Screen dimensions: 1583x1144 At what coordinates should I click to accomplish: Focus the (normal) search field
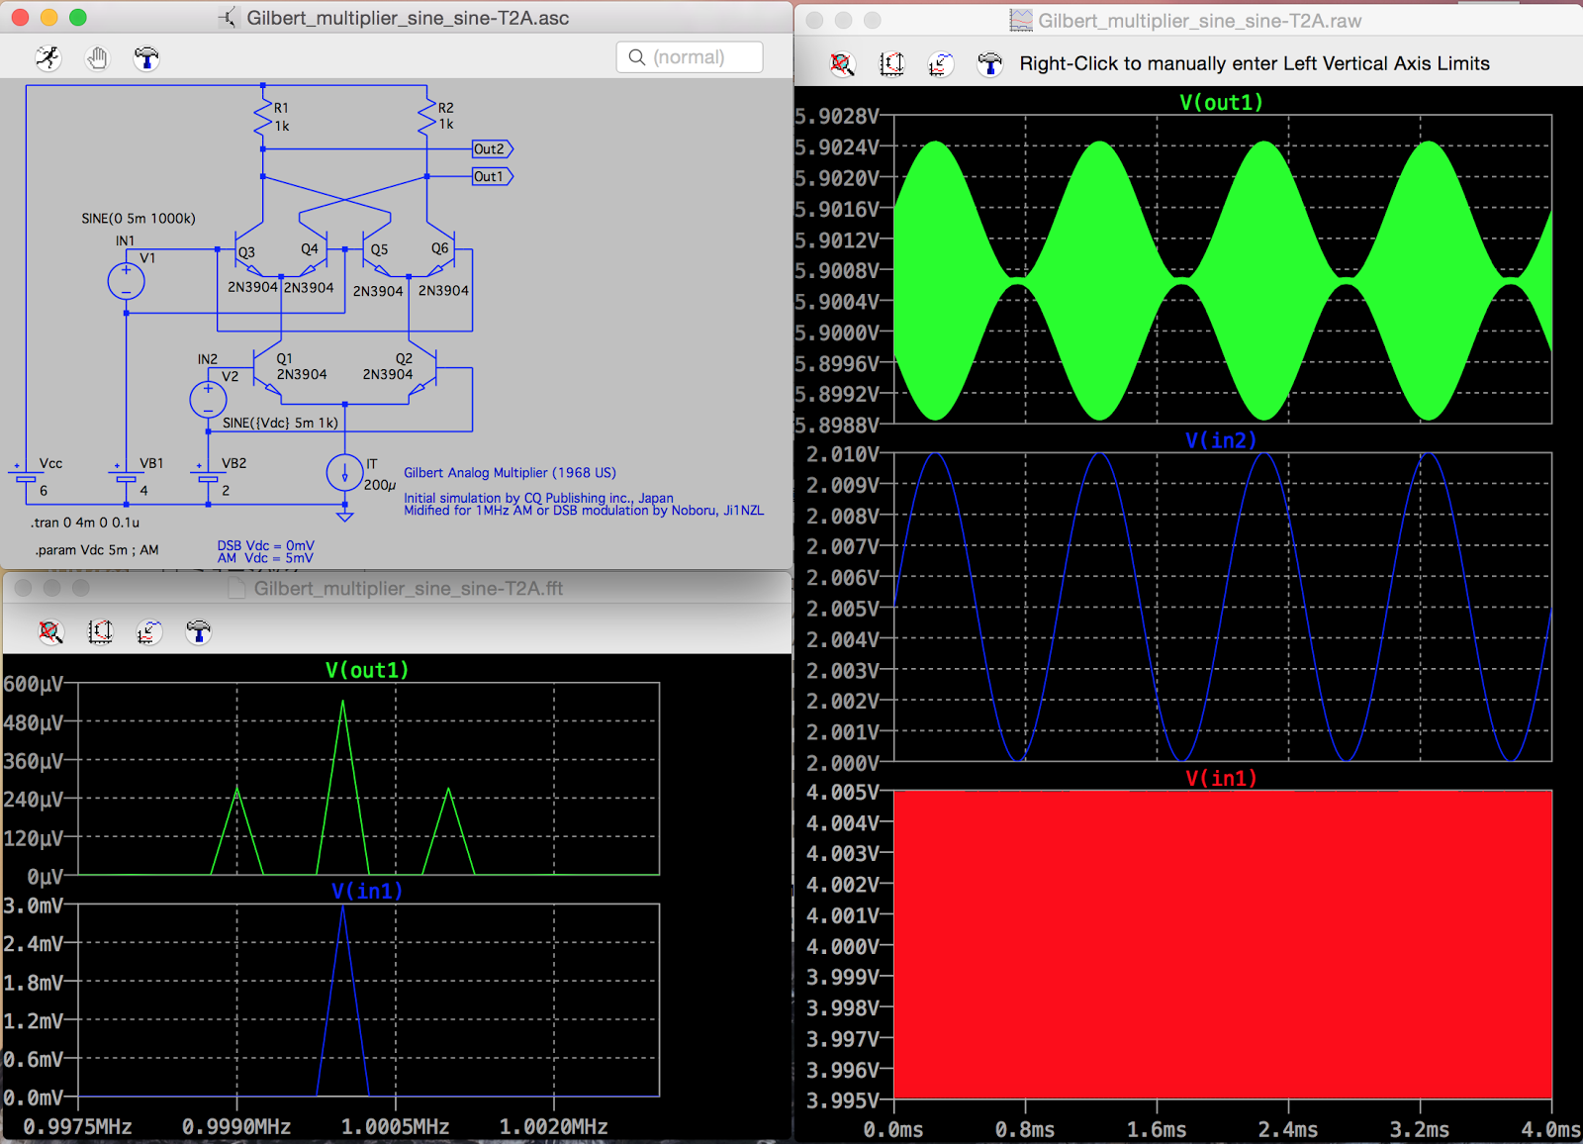[x=690, y=57]
